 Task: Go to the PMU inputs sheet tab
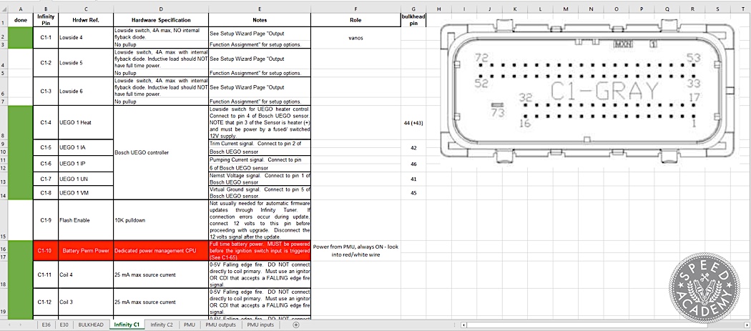coord(260,325)
